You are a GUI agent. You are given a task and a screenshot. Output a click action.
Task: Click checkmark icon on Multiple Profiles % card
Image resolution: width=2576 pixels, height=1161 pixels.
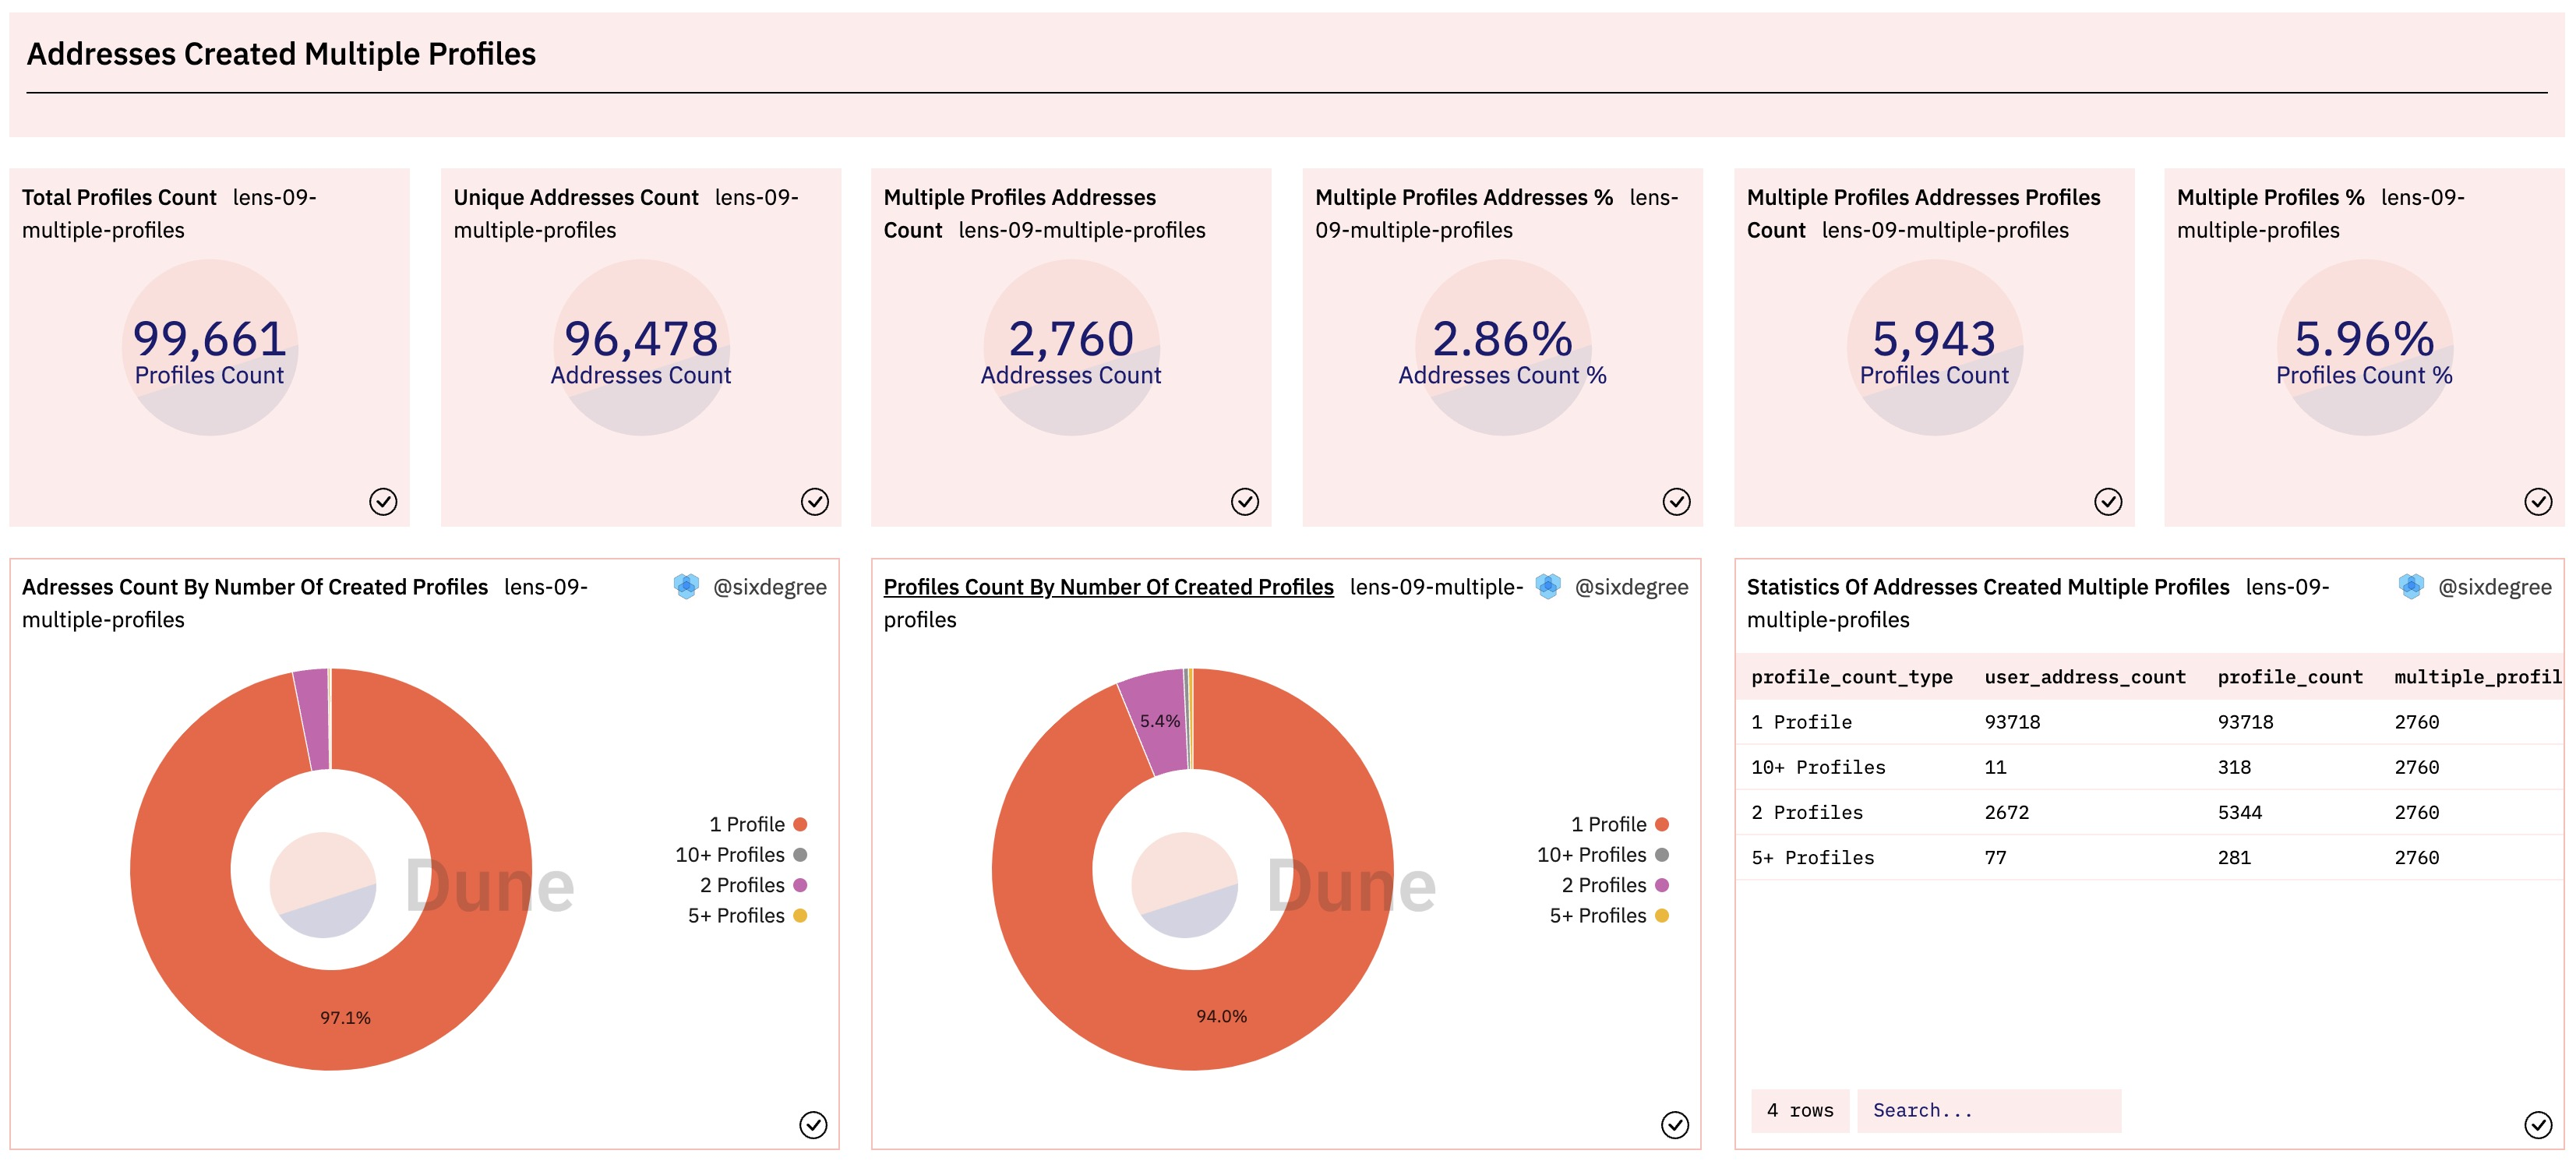pos(2539,501)
